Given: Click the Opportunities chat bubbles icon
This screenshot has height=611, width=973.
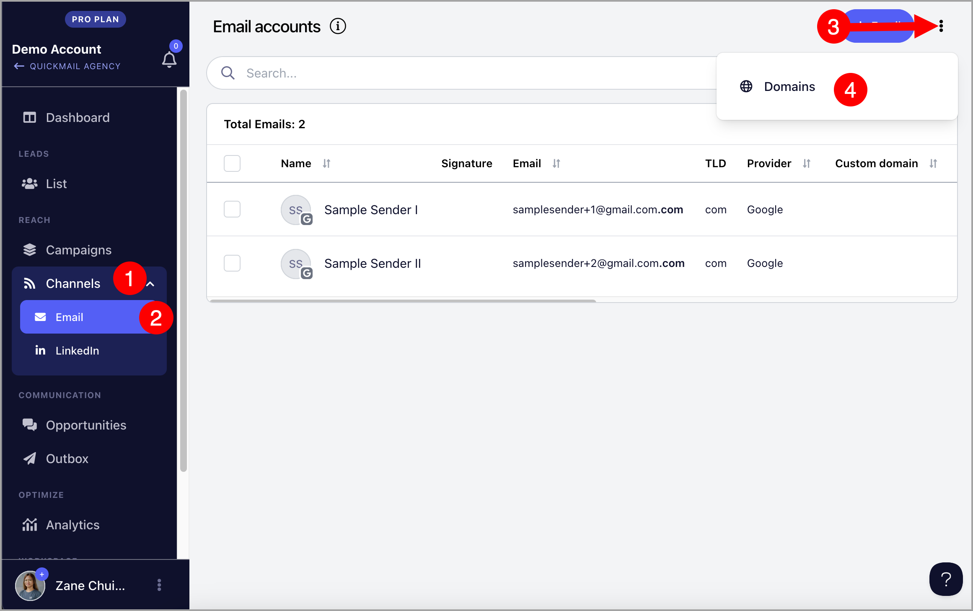Looking at the screenshot, I should [x=29, y=425].
